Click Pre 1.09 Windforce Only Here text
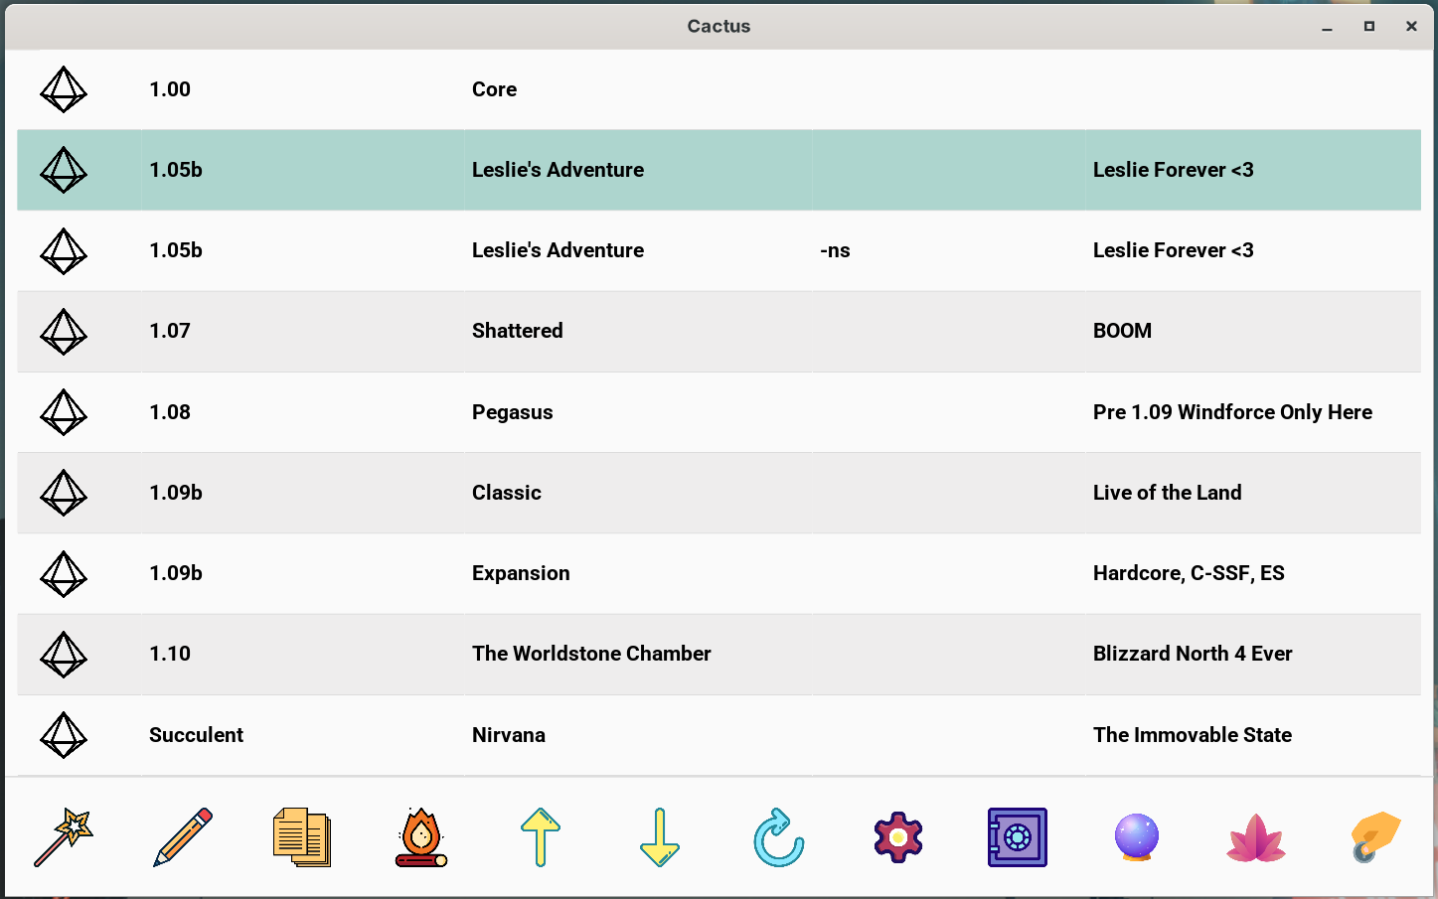This screenshot has width=1438, height=899. (x=1232, y=412)
